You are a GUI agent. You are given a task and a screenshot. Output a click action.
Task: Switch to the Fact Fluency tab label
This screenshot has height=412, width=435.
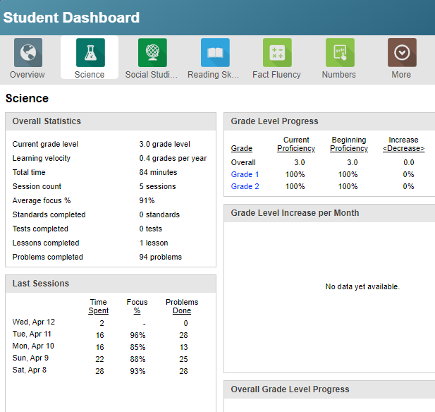(276, 75)
